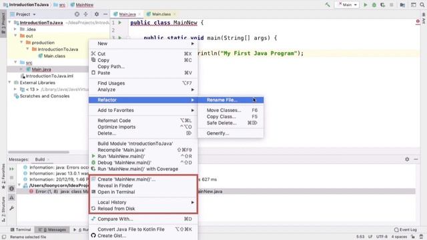
Task: Open Search Everywhere magnifier icon
Action: (422, 5)
